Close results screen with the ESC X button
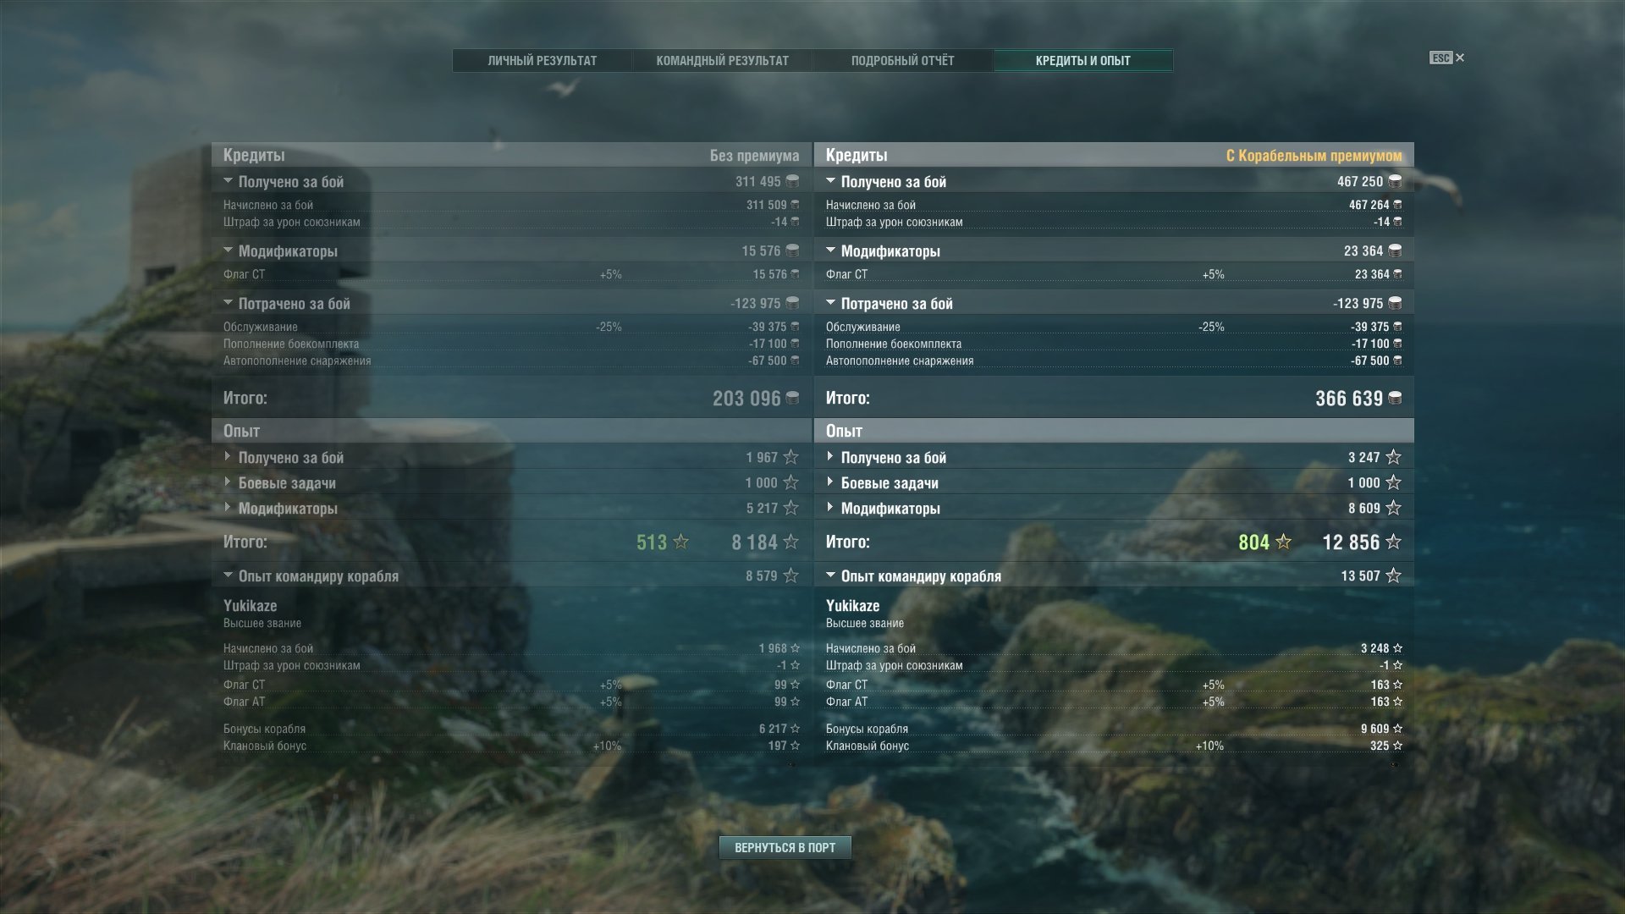The image size is (1625, 914). 1447,58
